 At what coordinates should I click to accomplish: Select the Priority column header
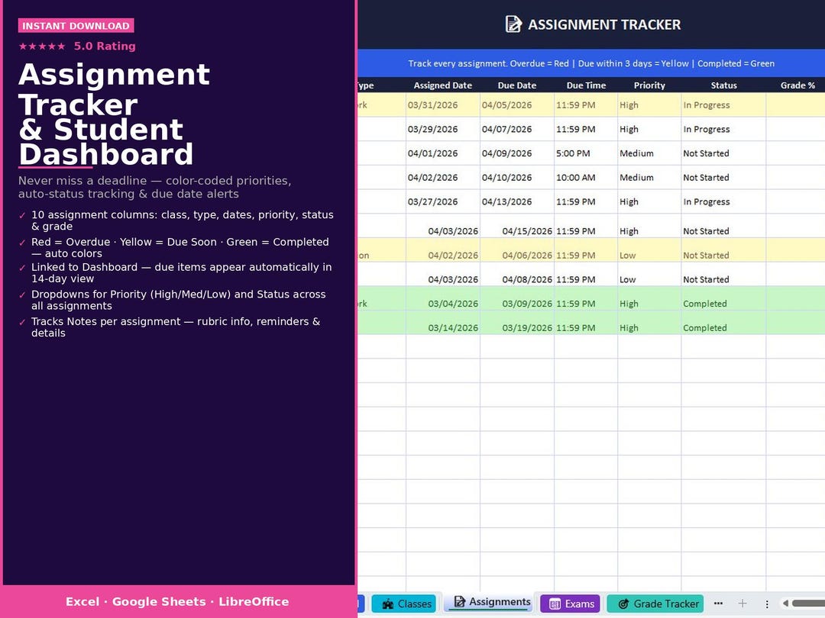click(x=649, y=85)
